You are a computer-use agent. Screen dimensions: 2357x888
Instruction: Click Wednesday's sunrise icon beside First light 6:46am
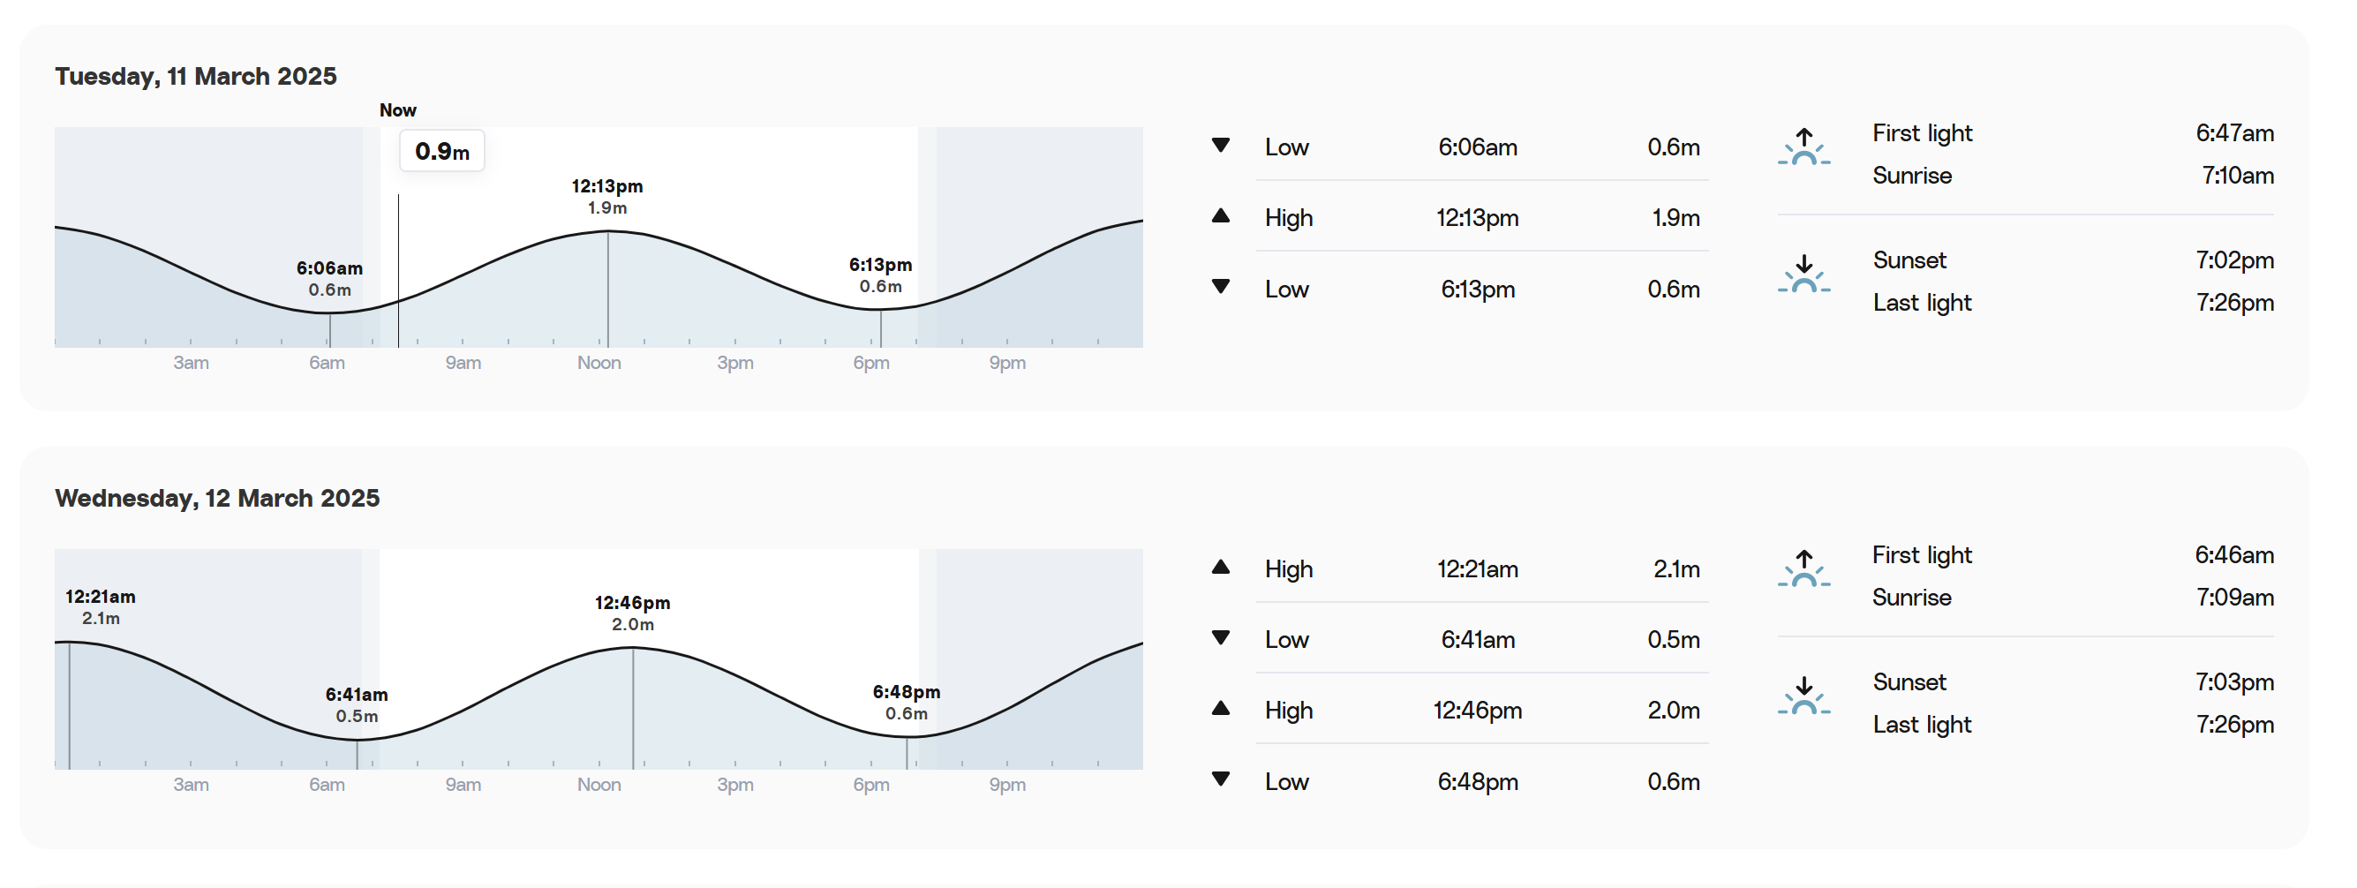pyautogui.click(x=1804, y=568)
